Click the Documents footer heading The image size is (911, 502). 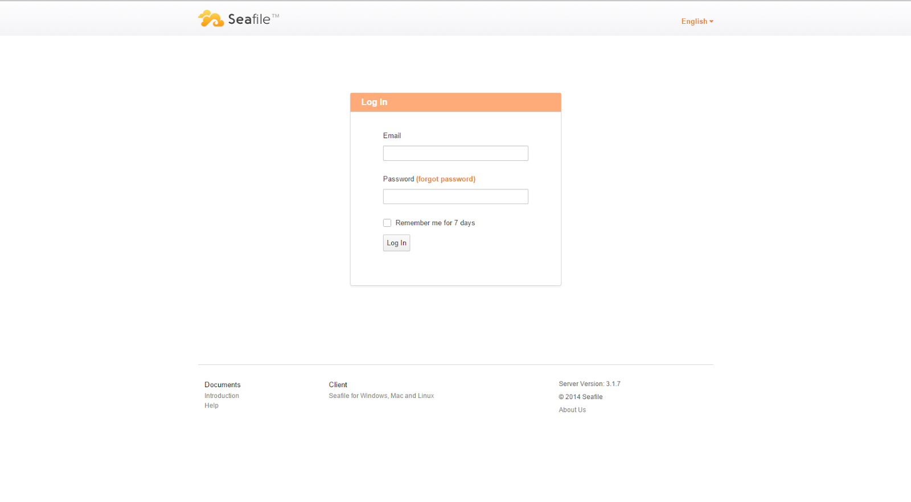[223, 385]
